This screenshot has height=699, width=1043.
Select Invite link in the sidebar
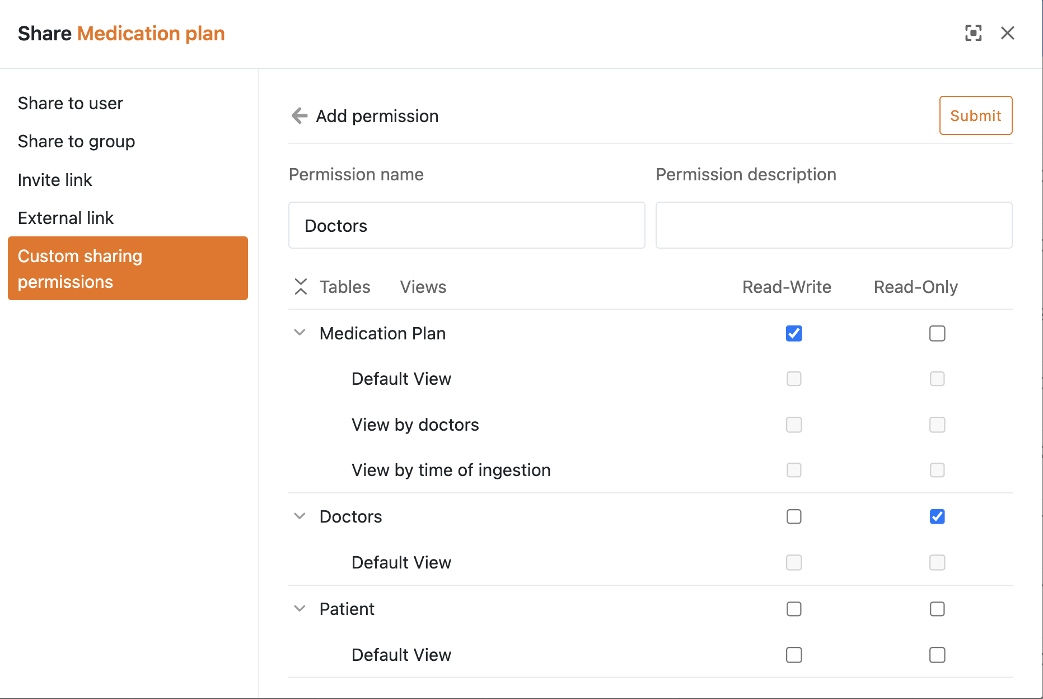click(55, 180)
